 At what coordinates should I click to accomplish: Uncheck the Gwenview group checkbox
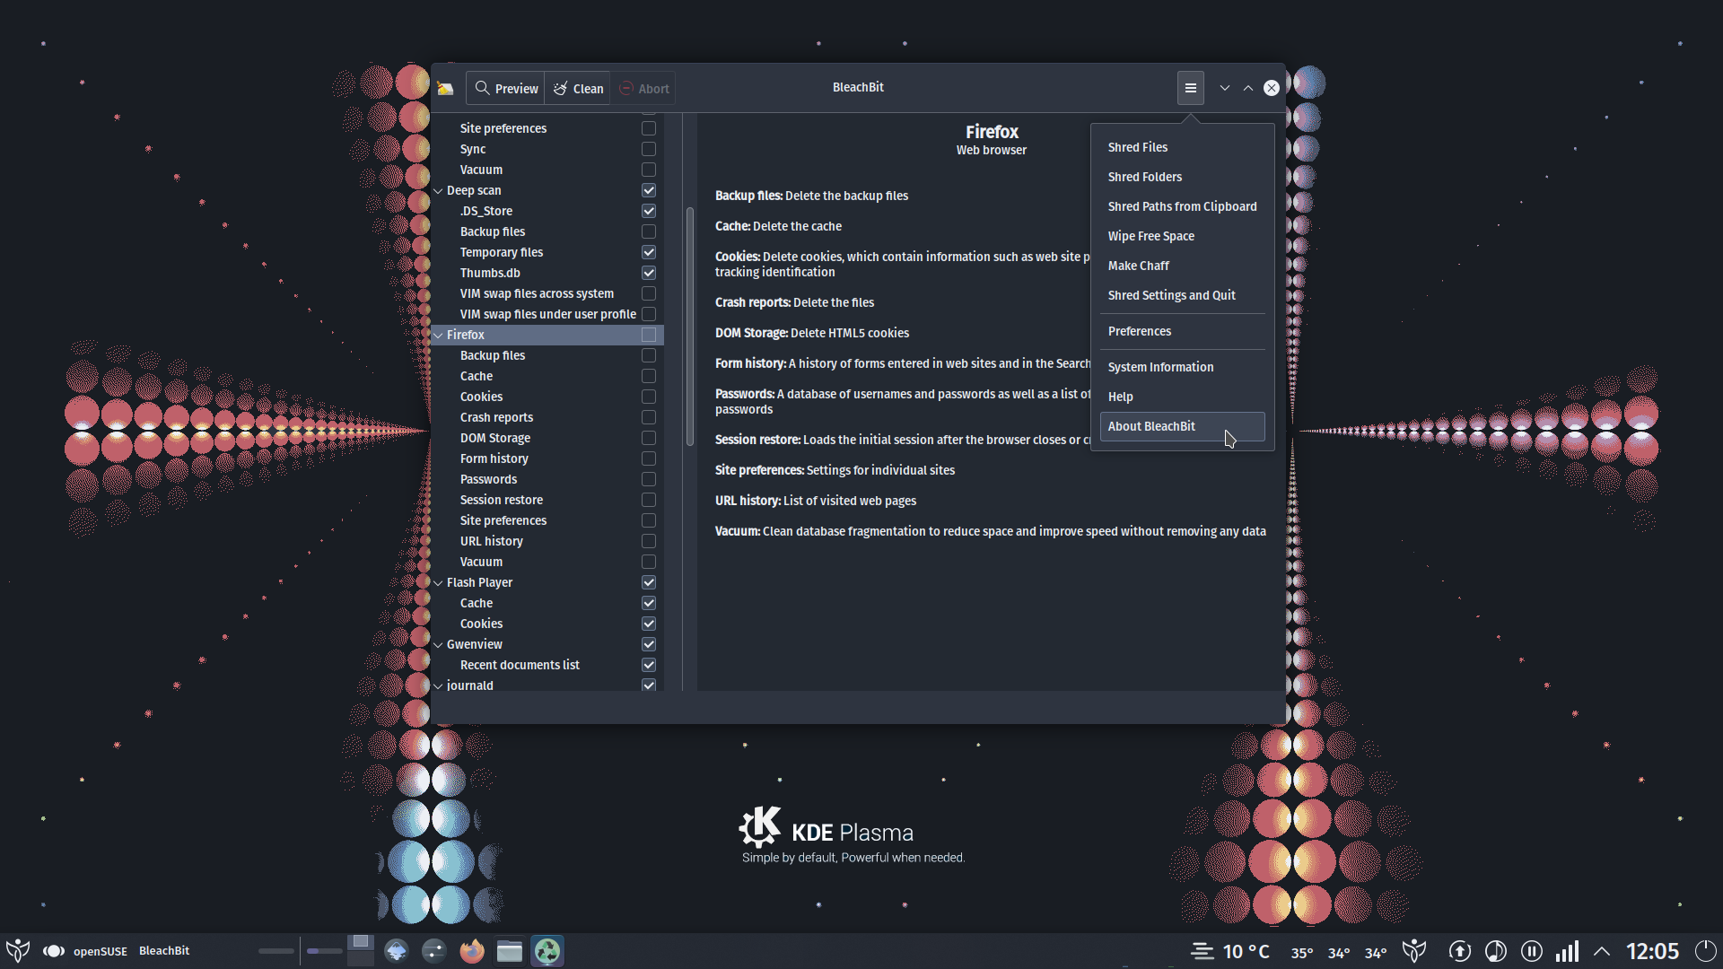(649, 644)
